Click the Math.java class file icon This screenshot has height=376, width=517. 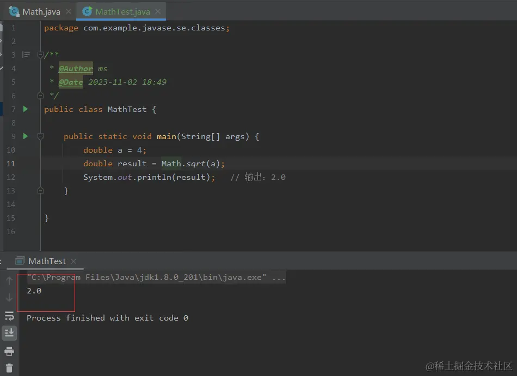[x=14, y=11]
